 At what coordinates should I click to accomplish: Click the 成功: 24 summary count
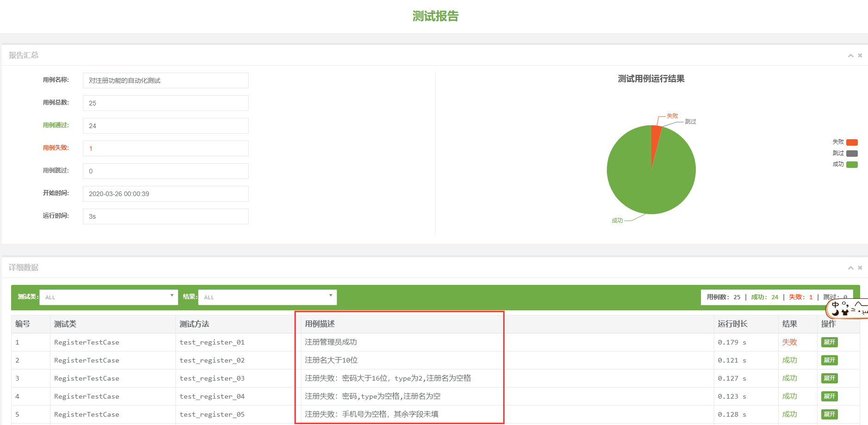coord(765,297)
